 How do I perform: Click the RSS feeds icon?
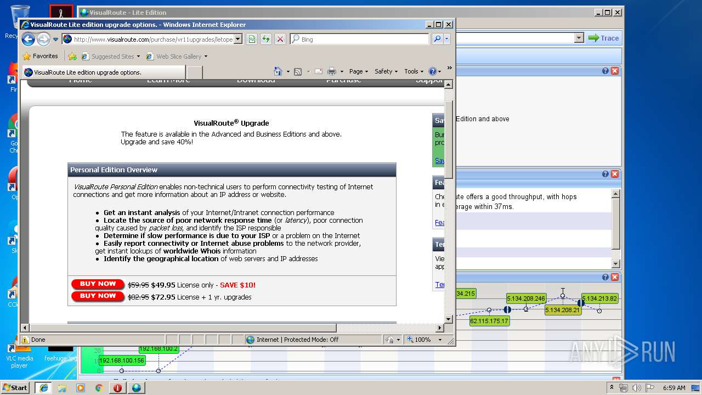tap(298, 71)
